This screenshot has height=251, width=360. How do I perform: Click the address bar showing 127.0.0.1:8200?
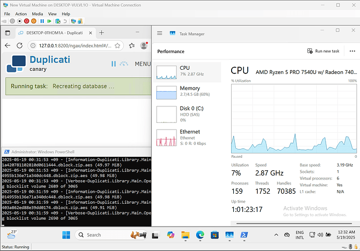(75, 46)
